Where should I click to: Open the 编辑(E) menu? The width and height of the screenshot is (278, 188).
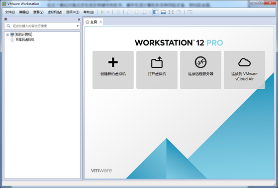24,12
